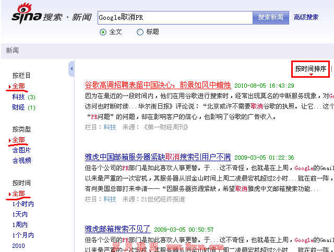Filter results to year 2010
334x252 pixels.
pyautogui.click(x=18, y=246)
